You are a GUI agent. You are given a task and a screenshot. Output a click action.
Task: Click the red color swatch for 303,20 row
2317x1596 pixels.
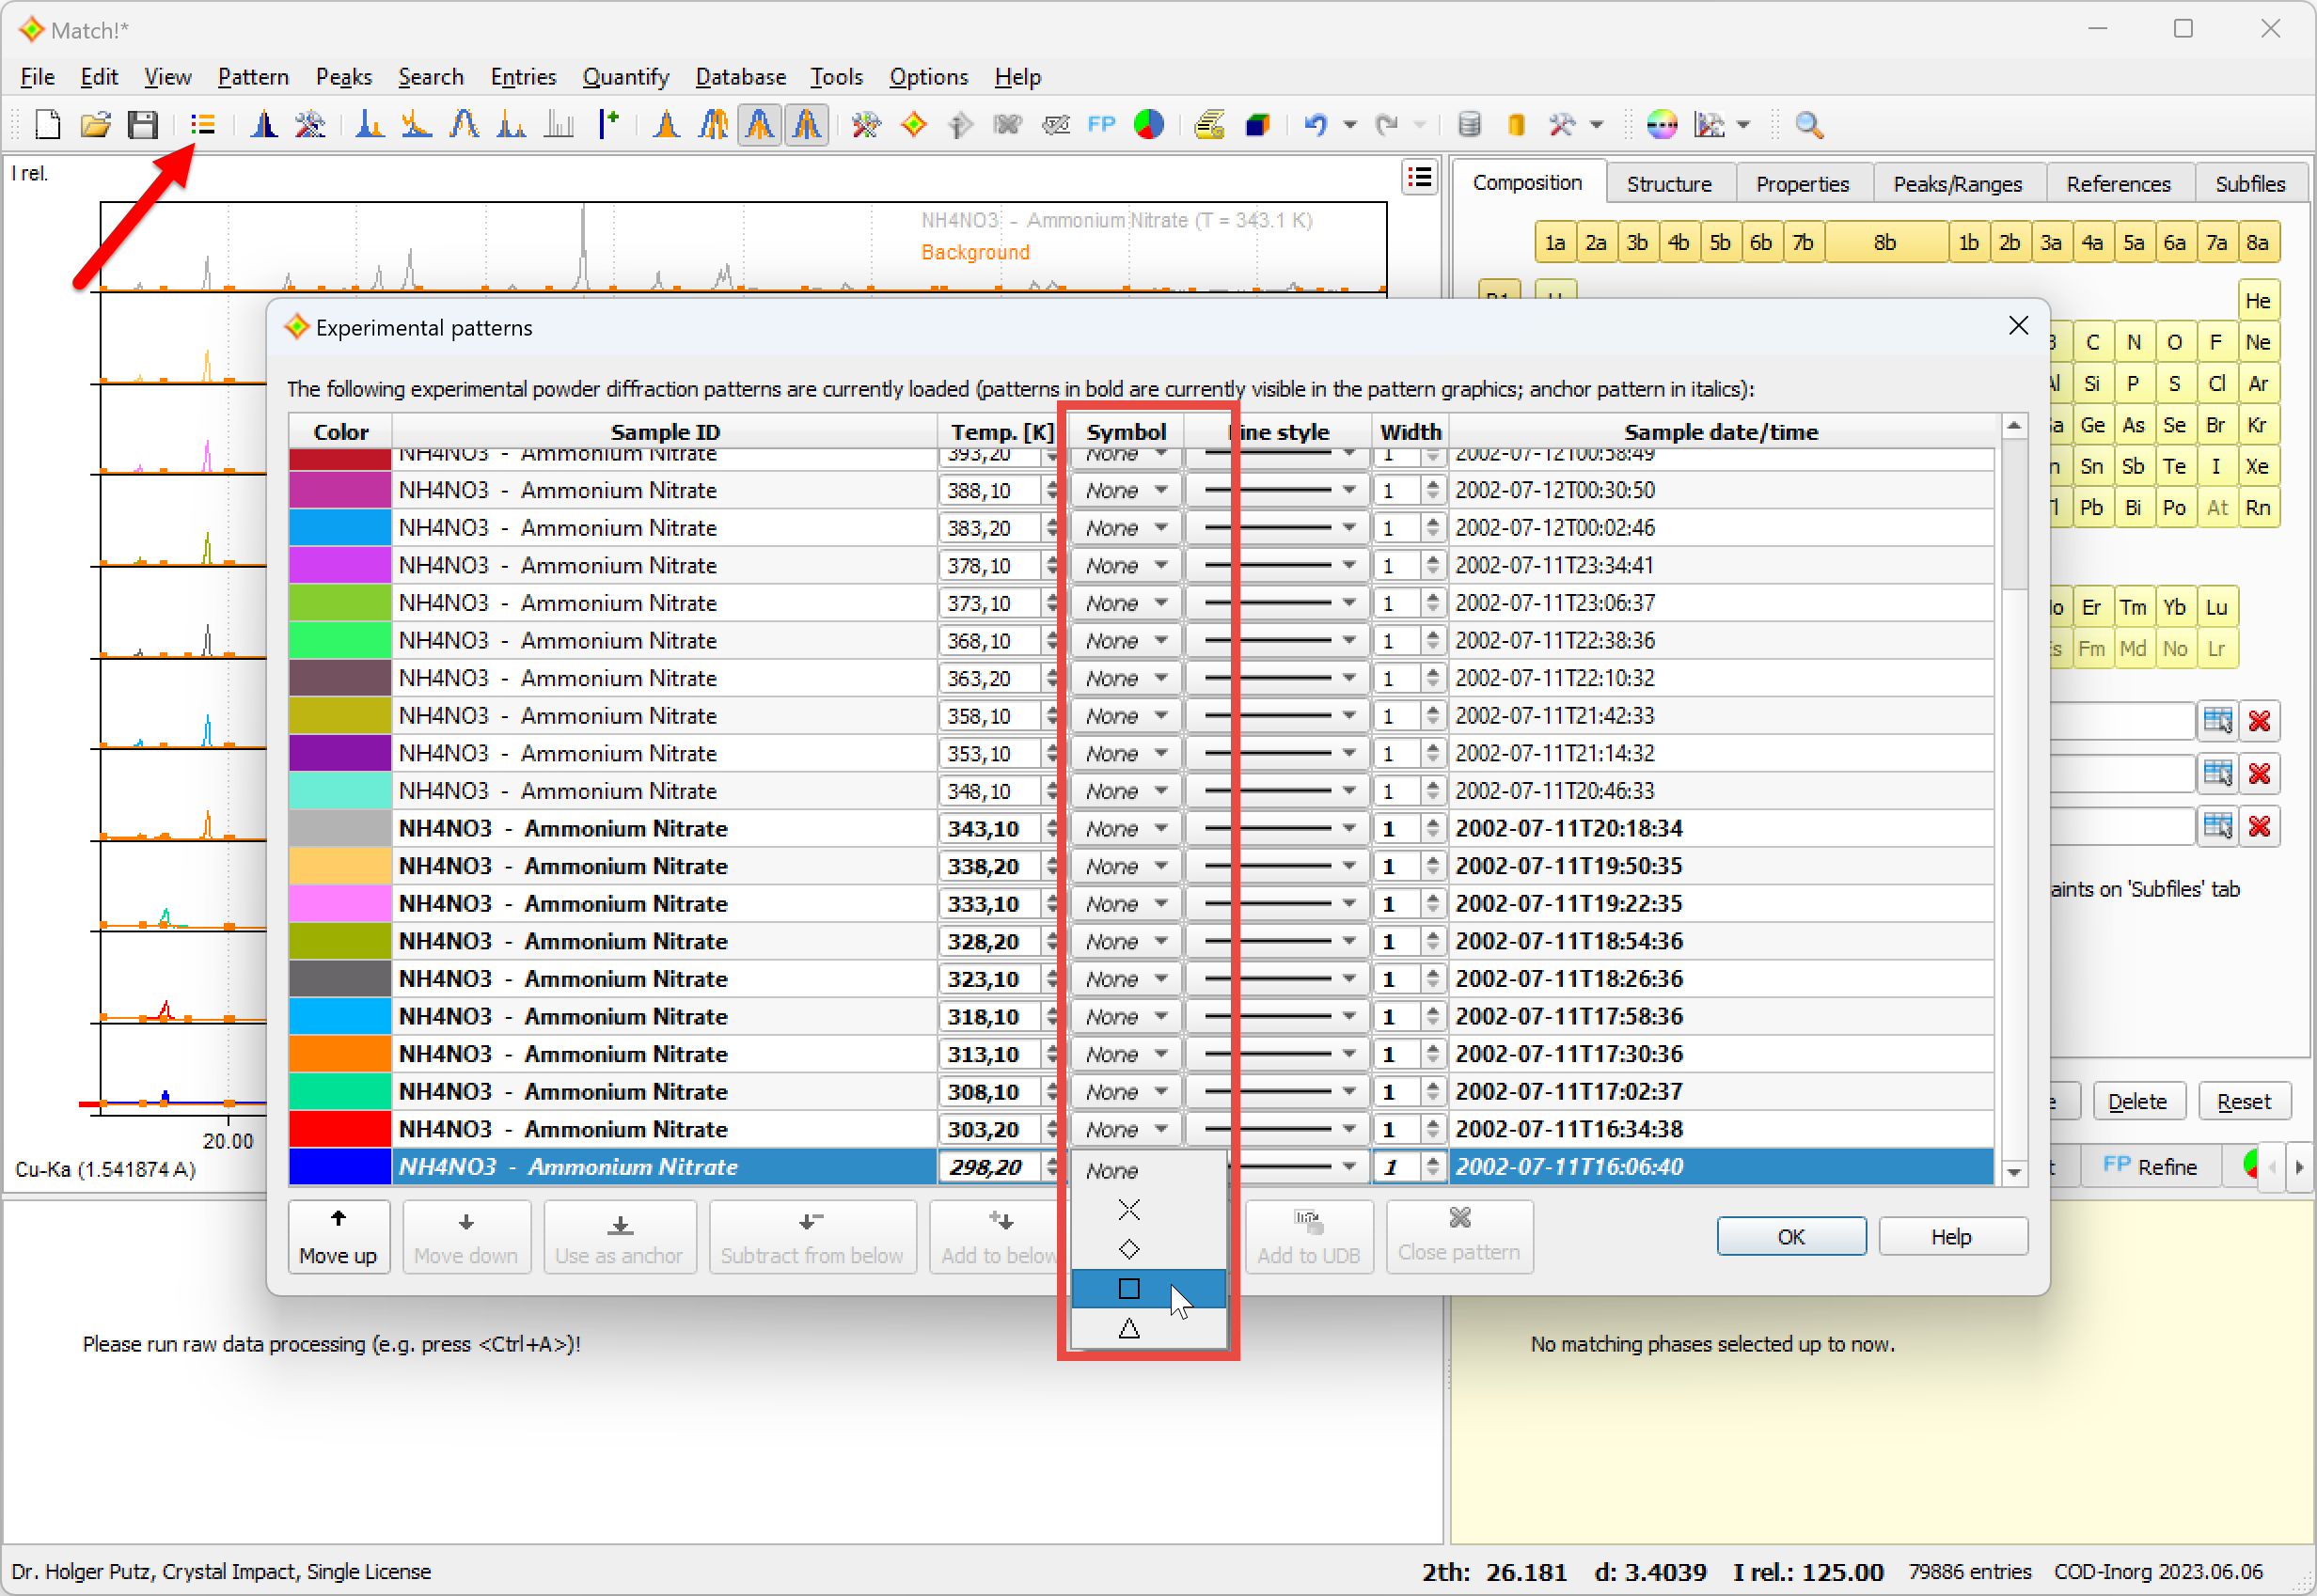point(340,1129)
